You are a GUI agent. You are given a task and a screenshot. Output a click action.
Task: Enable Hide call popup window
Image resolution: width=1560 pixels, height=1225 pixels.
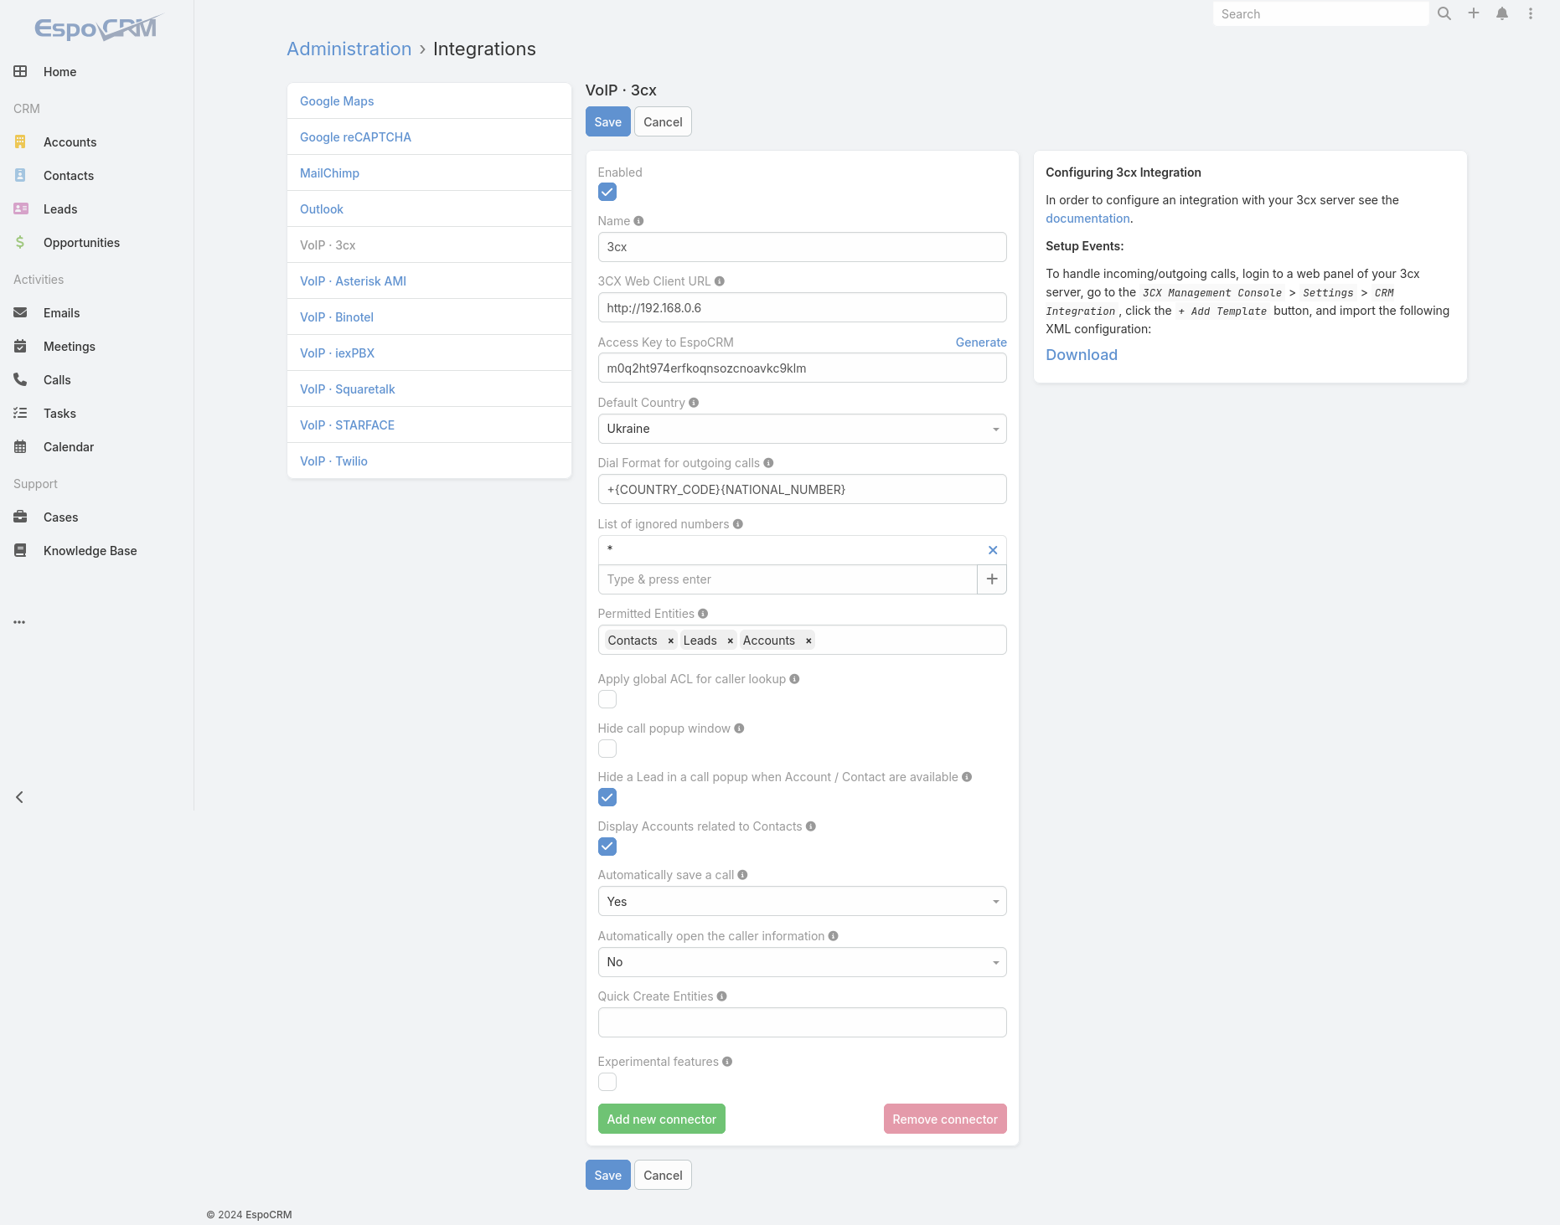(x=607, y=749)
